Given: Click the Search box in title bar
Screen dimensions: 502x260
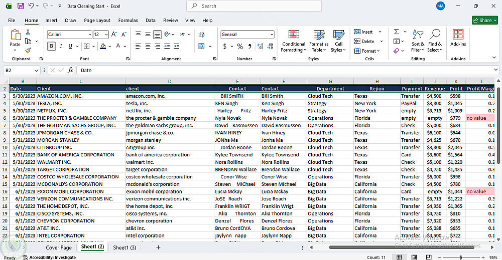Looking at the screenshot, I should coord(254,6).
